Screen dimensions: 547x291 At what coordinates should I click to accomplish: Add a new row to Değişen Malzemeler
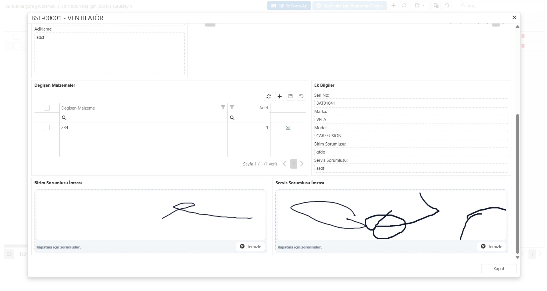click(280, 96)
